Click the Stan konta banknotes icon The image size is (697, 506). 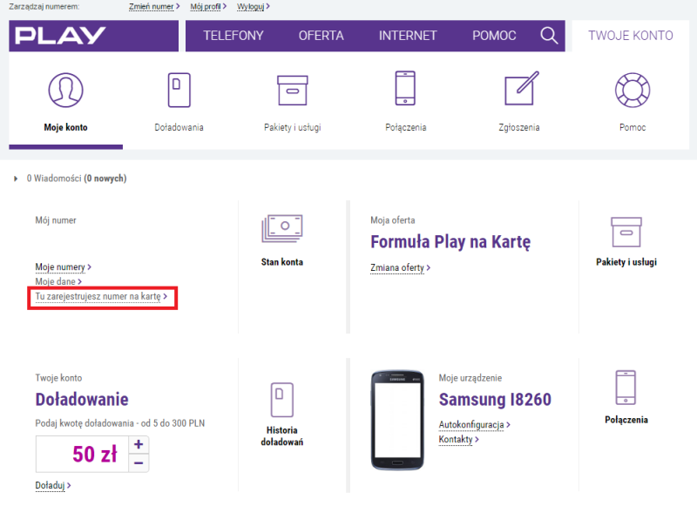pyautogui.click(x=281, y=229)
